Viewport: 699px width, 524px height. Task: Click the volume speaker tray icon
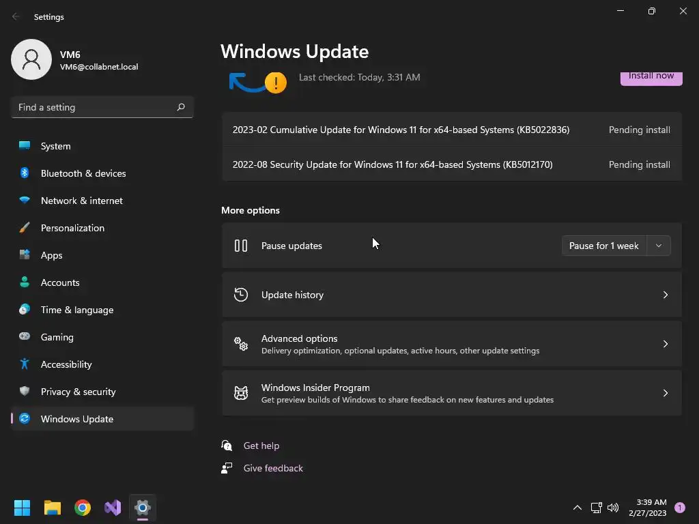[x=614, y=508]
